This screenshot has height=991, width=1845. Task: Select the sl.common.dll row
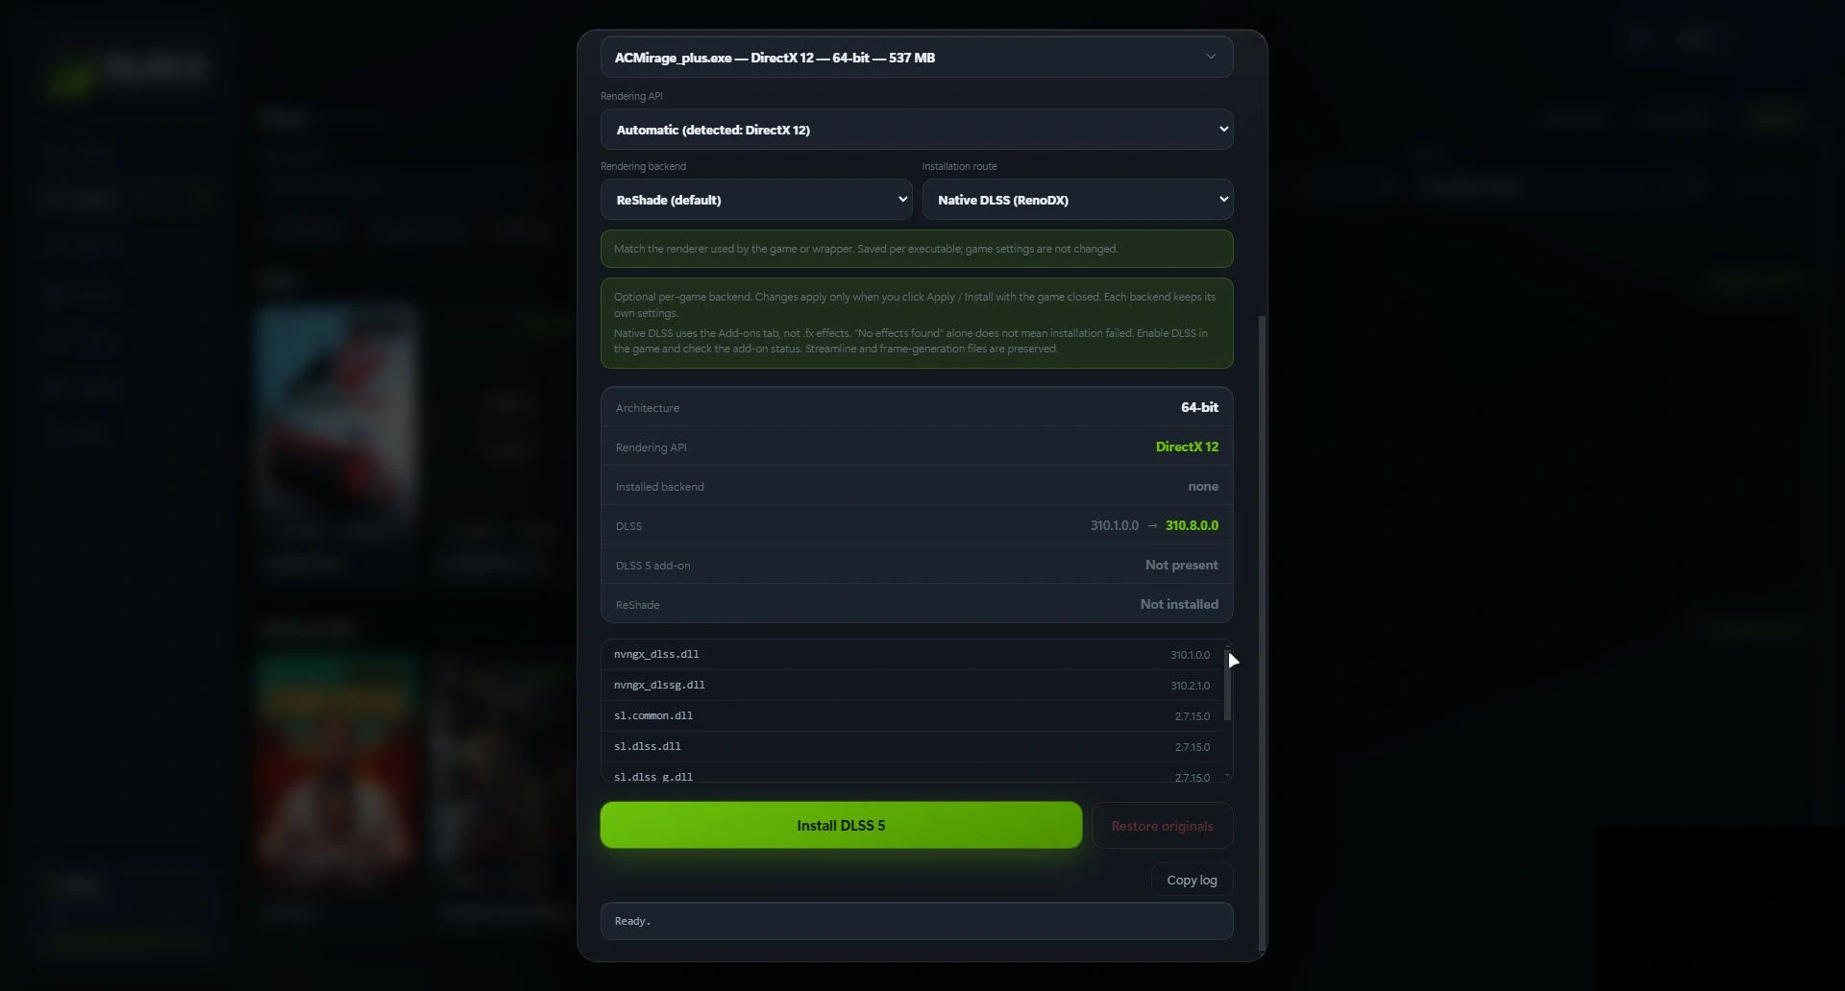pos(912,716)
